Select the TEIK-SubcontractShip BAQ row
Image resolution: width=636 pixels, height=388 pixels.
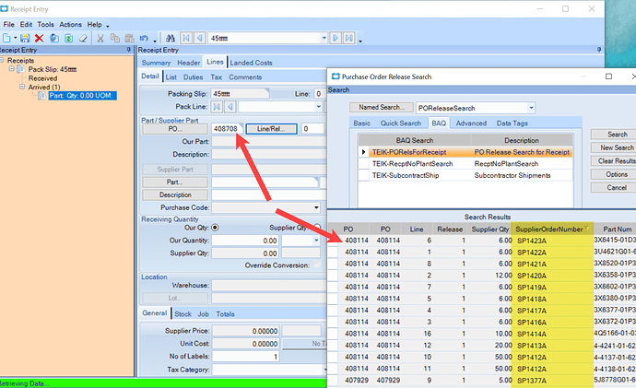pyautogui.click(x=465, y=175)
